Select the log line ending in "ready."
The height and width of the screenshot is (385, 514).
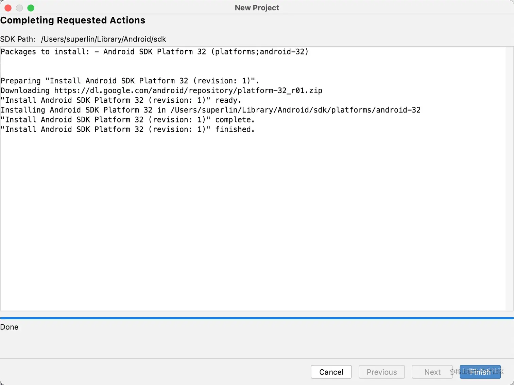[121, 100]
